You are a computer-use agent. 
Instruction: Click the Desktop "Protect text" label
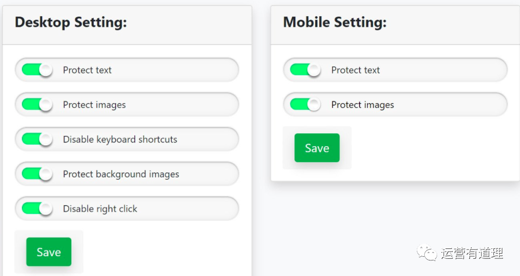(x=87, y=70)
